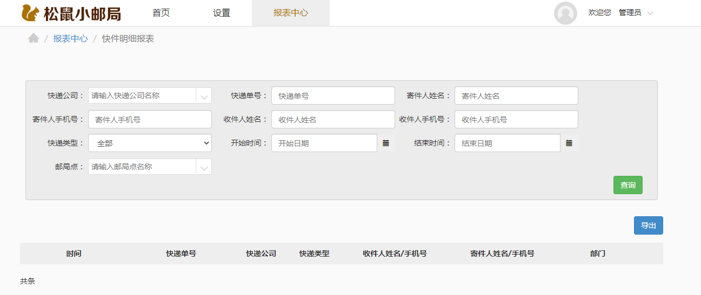The width and height of the screenshot is (701, 295).
Task: Focus the 快递单号 input field
Action: pos(333,95)
